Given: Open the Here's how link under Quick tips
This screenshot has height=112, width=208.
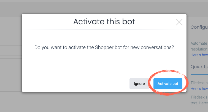Looking at the screenshot, I should [199, 89].
